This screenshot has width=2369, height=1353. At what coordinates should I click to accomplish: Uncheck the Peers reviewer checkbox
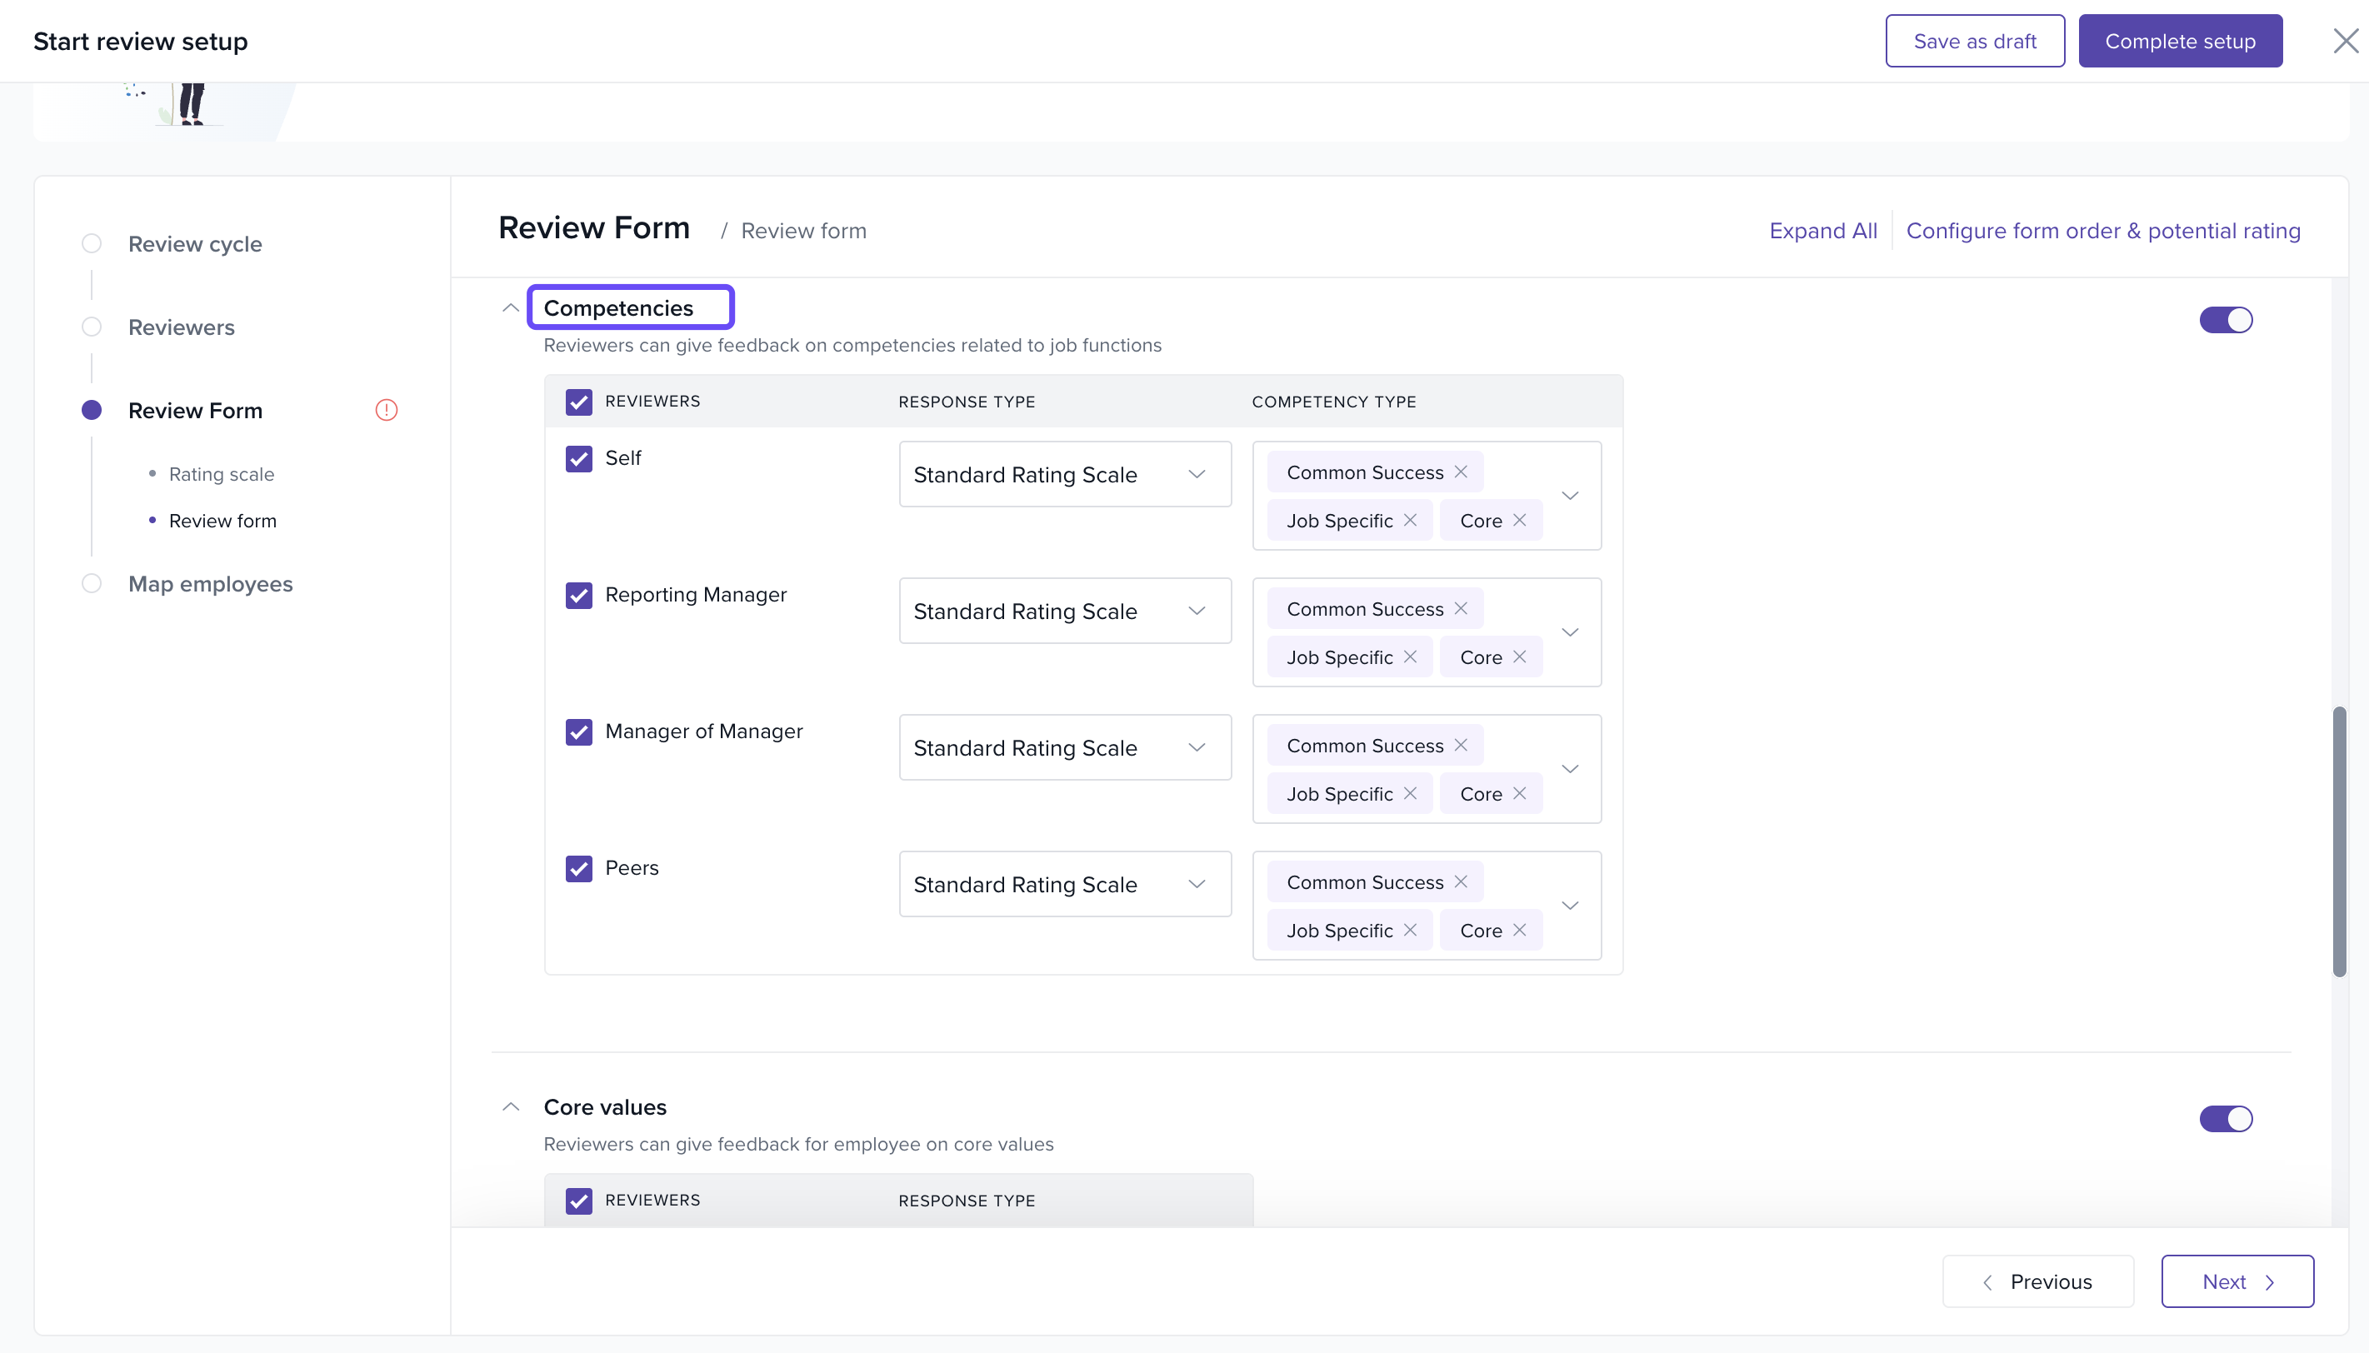[x=579, y=868]
